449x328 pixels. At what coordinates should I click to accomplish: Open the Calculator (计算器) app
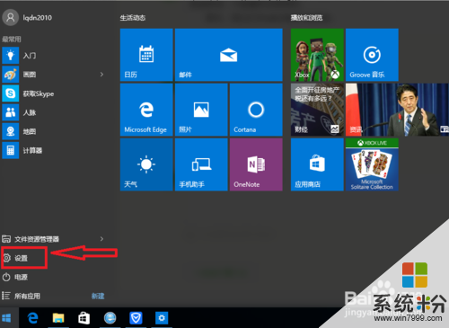pos(54,150)
